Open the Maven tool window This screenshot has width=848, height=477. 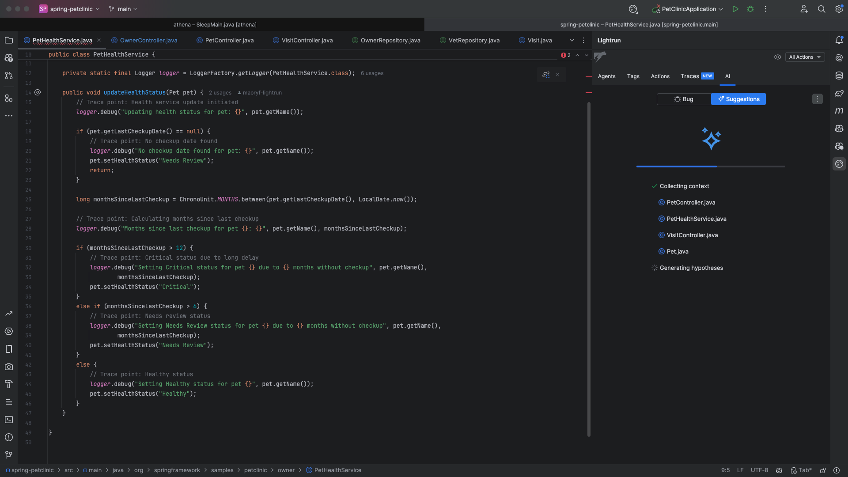click(x=840, y=111)
